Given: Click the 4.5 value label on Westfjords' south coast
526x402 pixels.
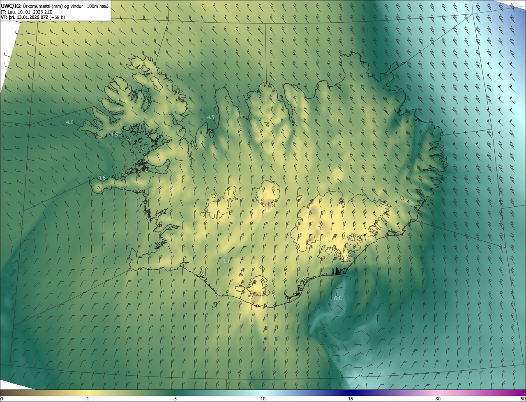Looking at the screenshot, I should (x=114, y=134).
